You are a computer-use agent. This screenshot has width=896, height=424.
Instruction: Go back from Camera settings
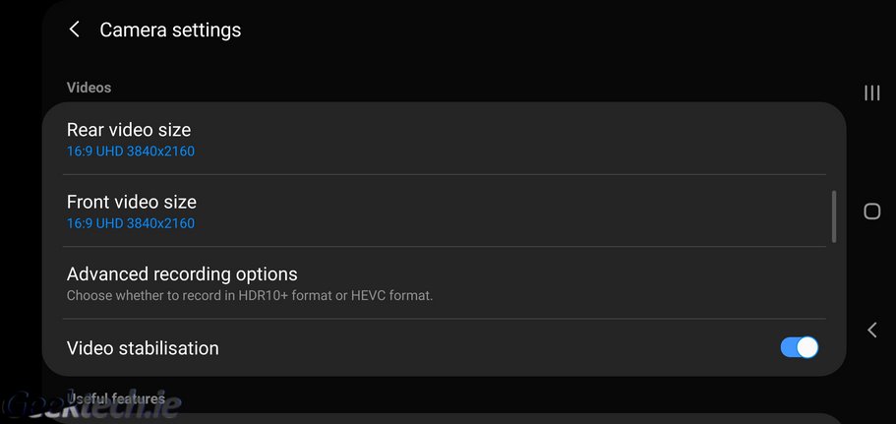tap(75, 30)
